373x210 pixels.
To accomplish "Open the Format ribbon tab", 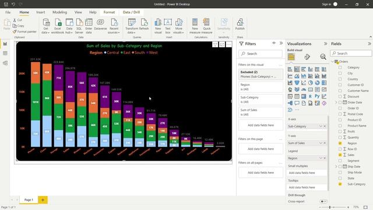I will click(109, 12).
